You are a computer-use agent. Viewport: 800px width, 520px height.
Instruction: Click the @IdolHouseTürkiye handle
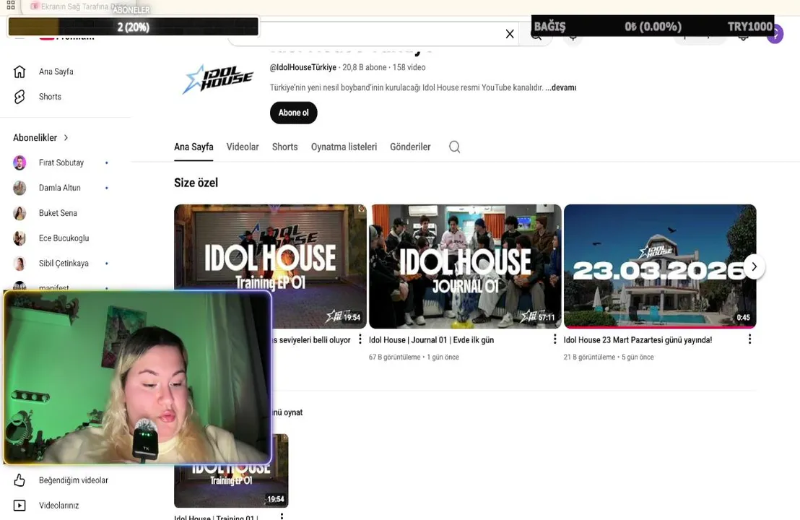click(303, 67)
